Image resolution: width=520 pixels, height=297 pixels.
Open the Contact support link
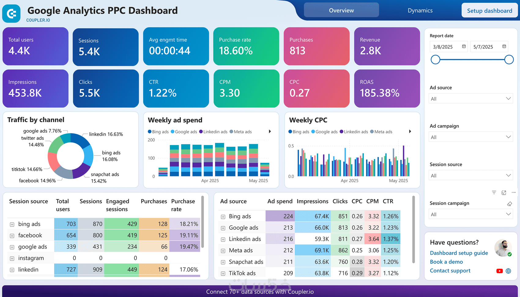point(450,271)
